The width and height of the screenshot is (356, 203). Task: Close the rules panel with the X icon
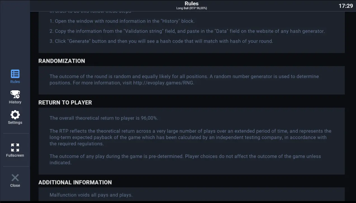15,178
